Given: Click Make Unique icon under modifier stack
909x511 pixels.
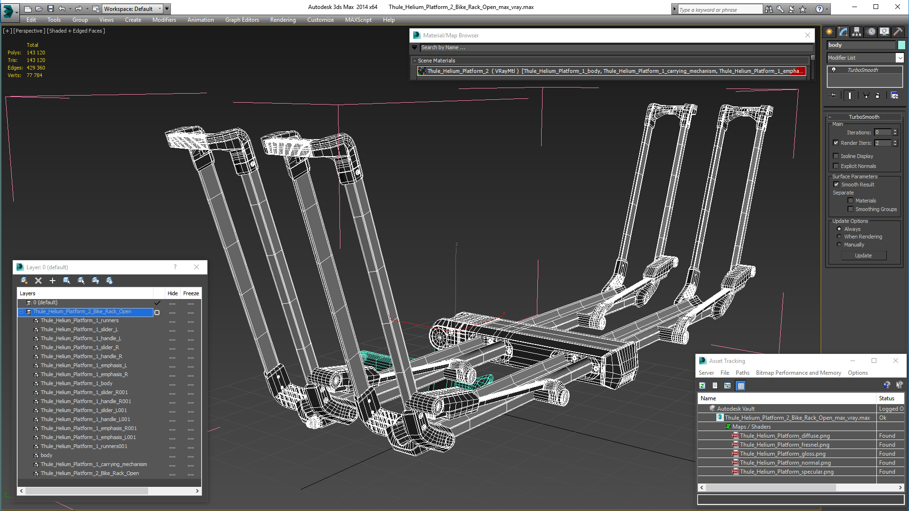Looking at the screenshot, I should (x=866, y=96).
